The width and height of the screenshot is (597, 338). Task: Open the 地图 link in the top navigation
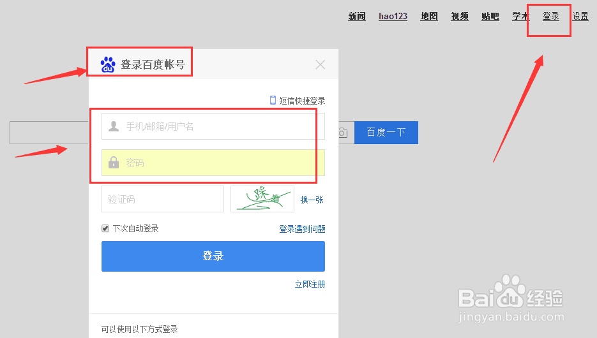(429, 17)
